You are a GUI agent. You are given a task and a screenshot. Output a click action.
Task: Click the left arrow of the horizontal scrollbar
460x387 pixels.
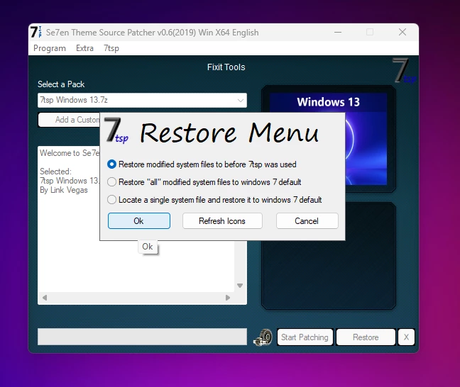point(44,297)
